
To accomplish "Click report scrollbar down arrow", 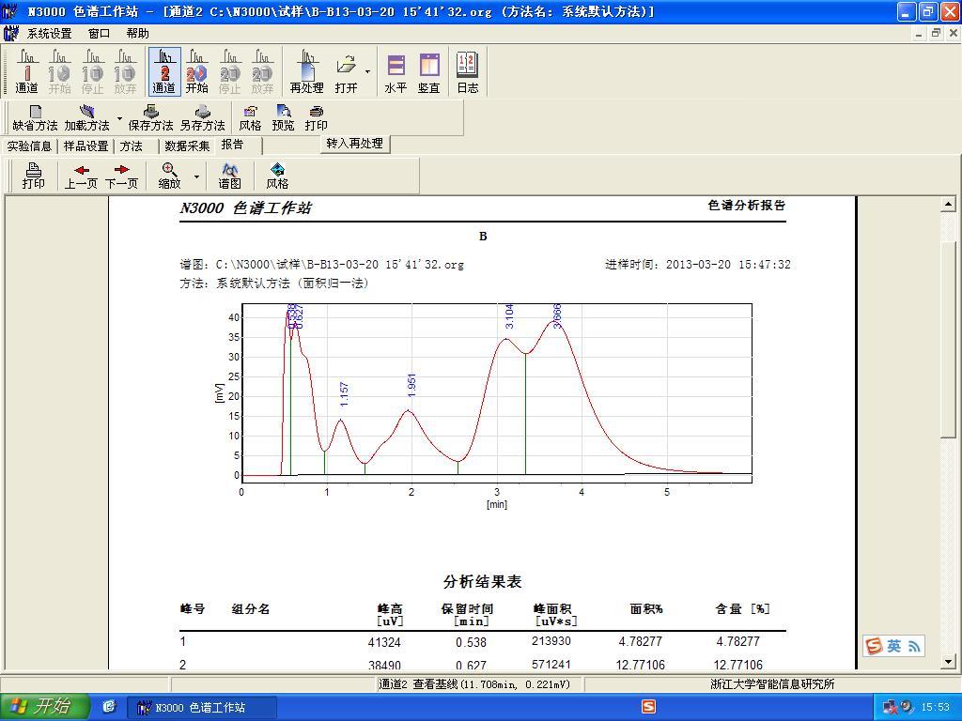I will [949, 662].
